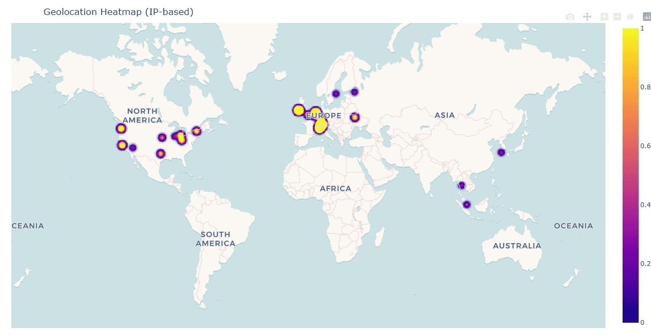651x335 pixels.
Task: Activate the Pan tool in the modebar
Action: [587, 17]
